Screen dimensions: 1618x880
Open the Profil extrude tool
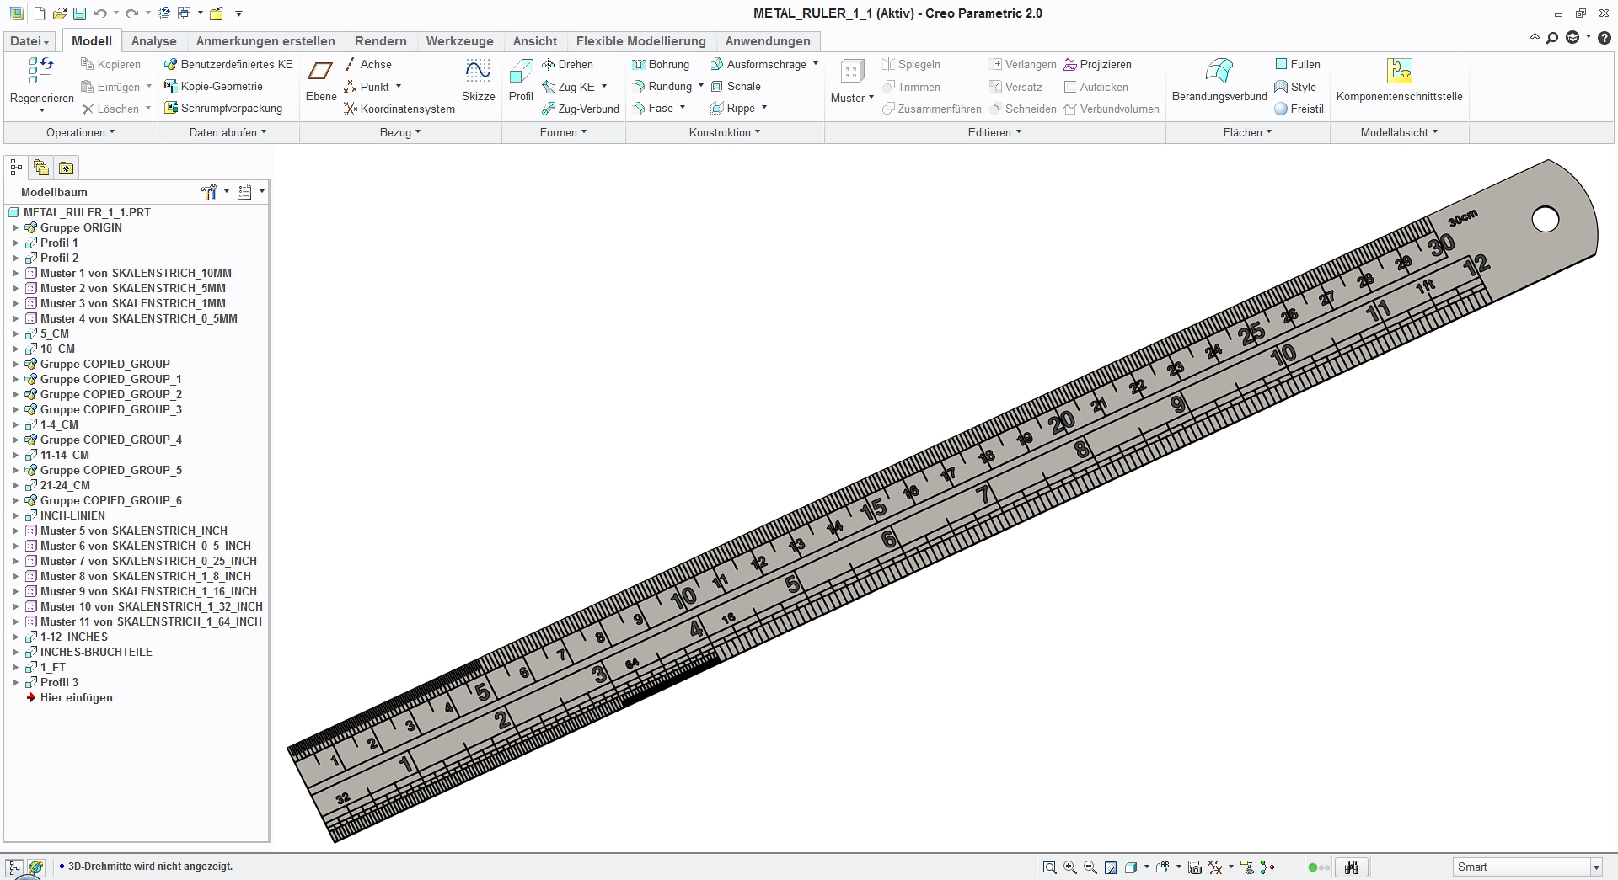point(521,82)
